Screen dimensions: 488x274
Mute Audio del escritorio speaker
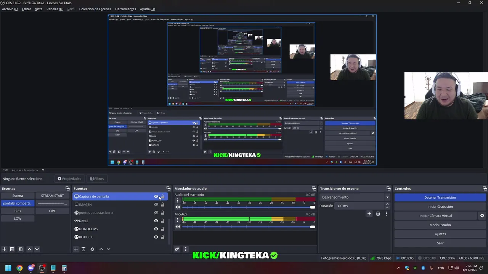pyautogui.click(x=177, y=207)
